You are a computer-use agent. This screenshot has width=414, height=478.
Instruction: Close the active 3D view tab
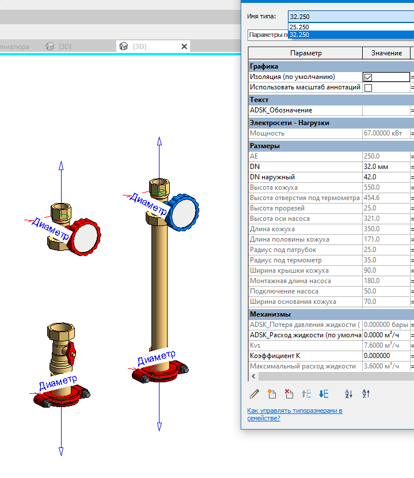click(x=184, y=46)
